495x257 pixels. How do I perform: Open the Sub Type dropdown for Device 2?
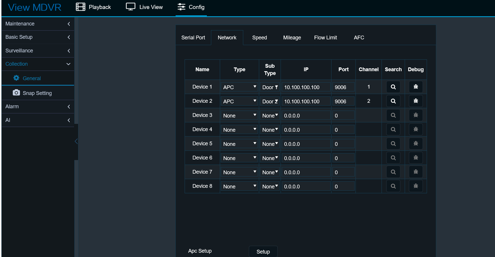(x=270, y=101)
